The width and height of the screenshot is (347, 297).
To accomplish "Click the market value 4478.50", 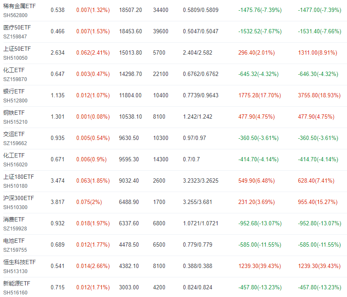I will [129, 245].
